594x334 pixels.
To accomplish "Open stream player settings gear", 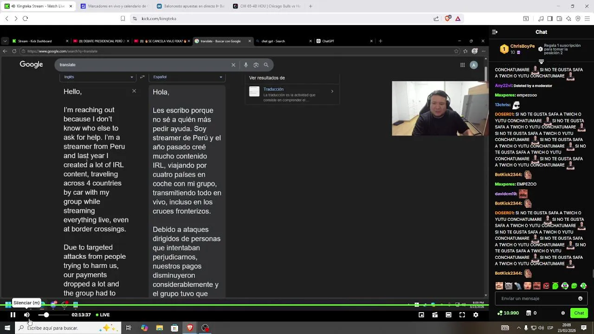I will point(476,315).
